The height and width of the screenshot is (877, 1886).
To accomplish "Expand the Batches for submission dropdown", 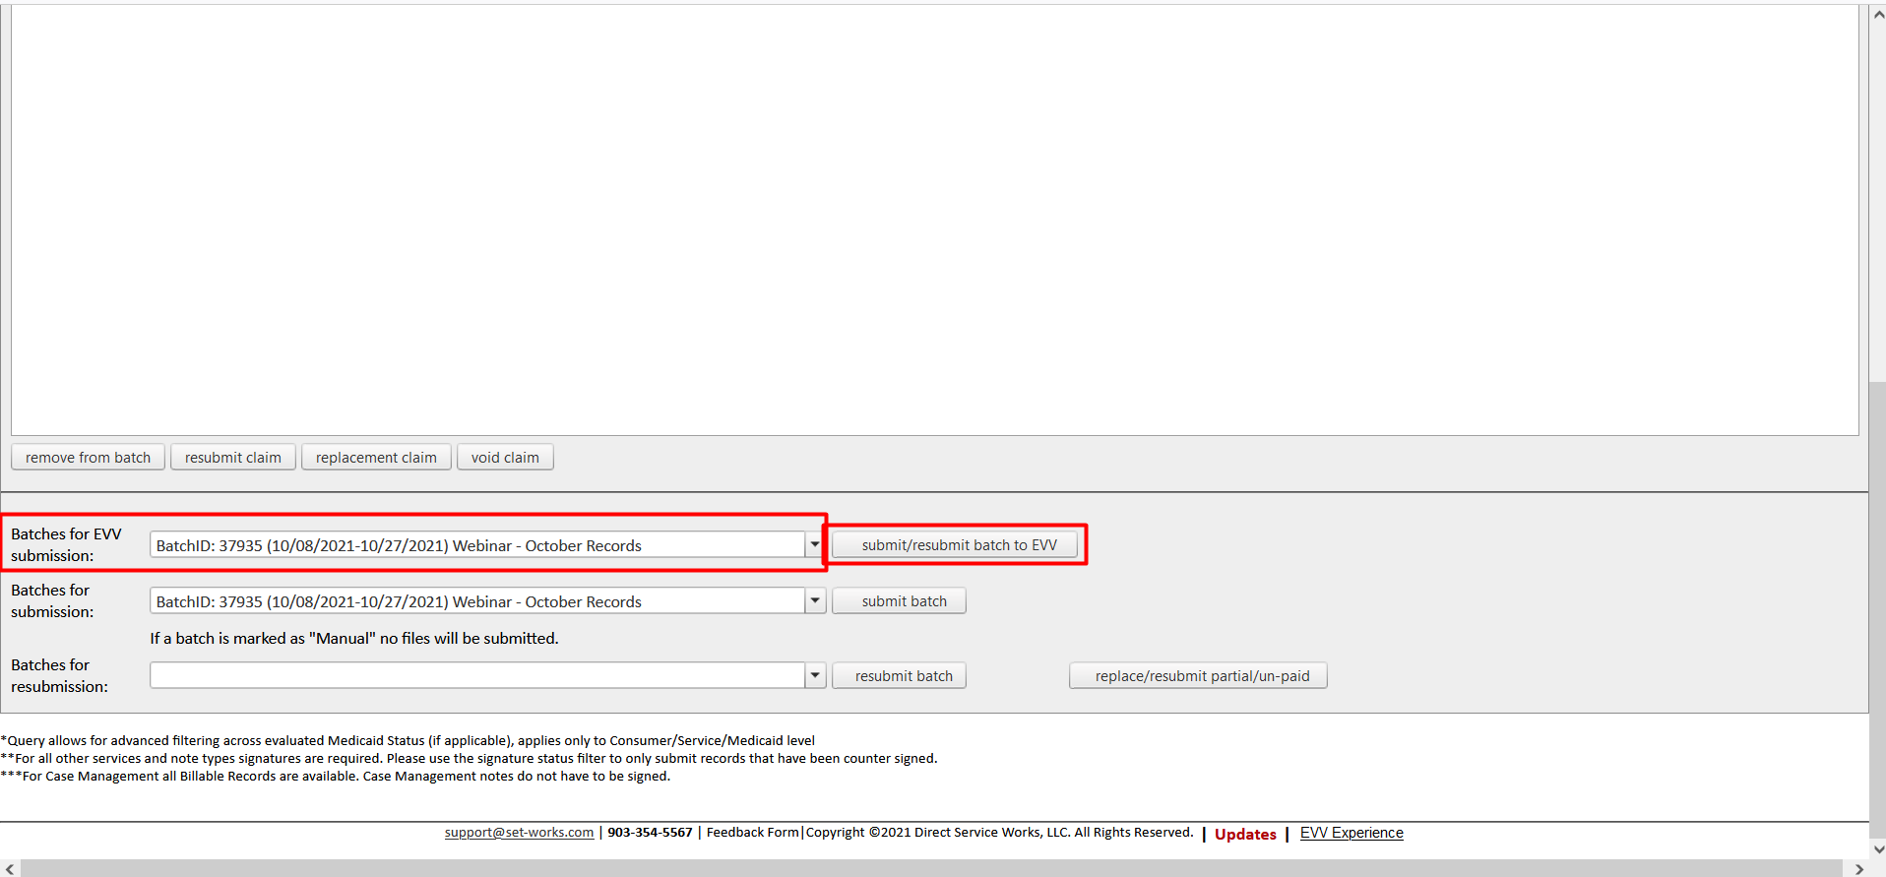I will (815, 600).
